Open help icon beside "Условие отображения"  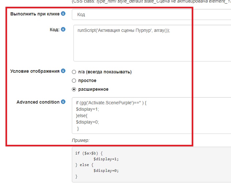(x=63, y=71)
